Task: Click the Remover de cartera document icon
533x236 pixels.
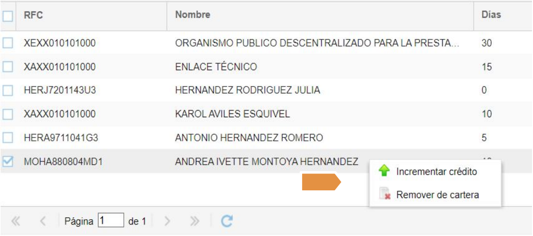Action: coord(384,195)
